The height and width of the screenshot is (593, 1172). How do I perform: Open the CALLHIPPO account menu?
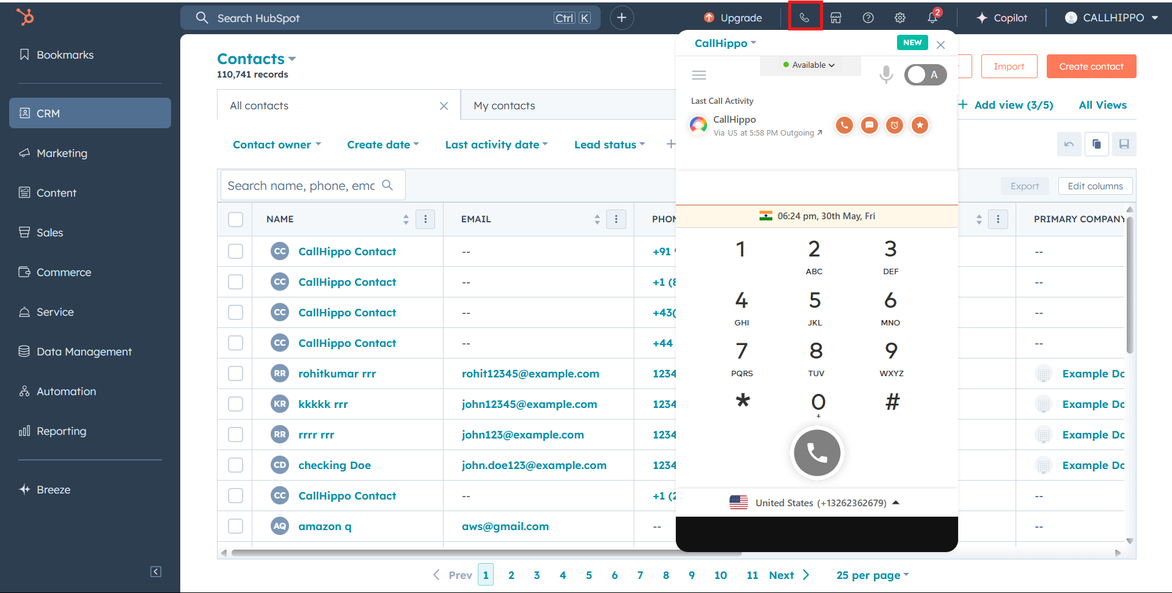coord(1112,18)
